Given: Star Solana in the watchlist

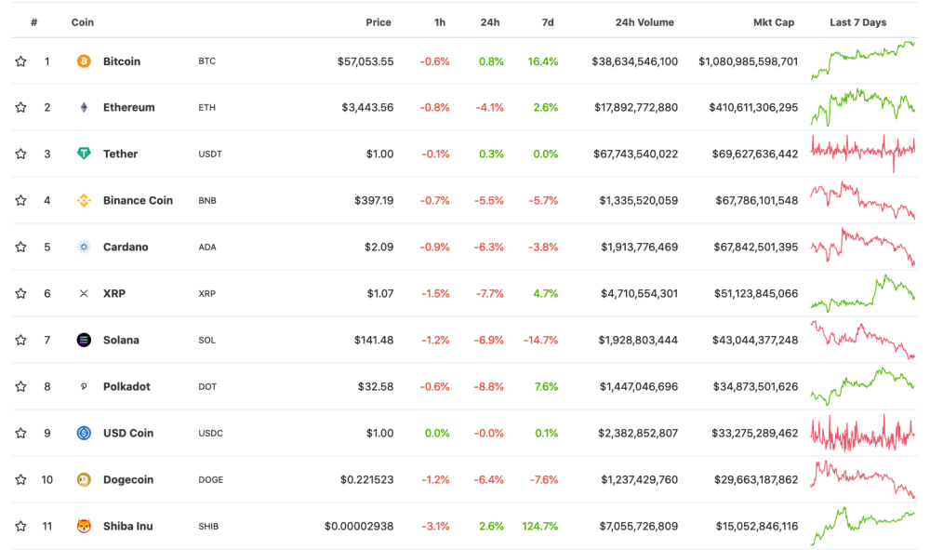Looking at the screenshot, I should (20, 340).
